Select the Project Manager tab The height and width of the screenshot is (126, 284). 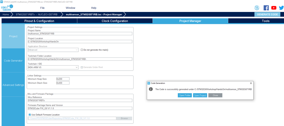coord(190,21)
